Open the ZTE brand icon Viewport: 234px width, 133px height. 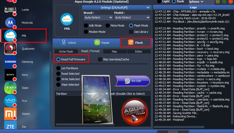pos(10,125)
